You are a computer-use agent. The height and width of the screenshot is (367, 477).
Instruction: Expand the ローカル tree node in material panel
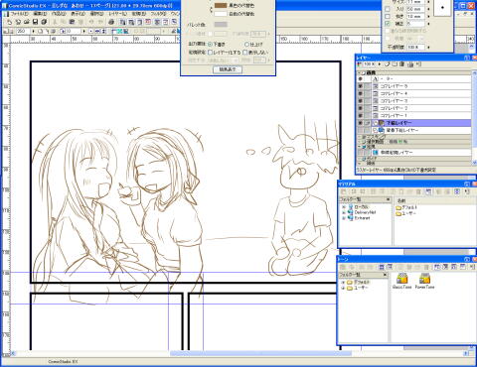click(344, 207)
